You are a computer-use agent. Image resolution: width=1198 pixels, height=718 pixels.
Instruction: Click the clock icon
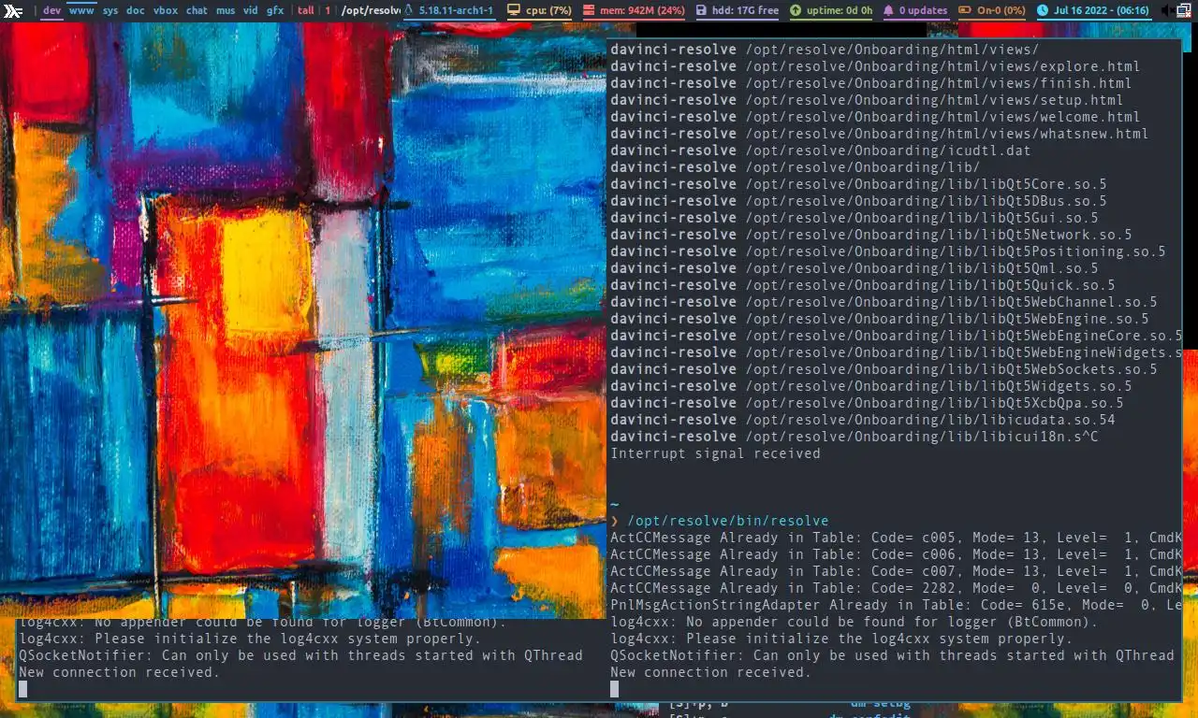(x=1044, y=11)
